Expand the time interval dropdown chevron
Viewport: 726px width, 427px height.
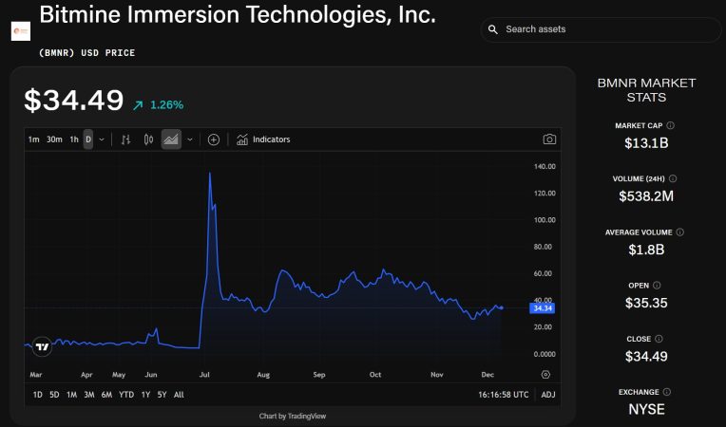click(102, 139)
